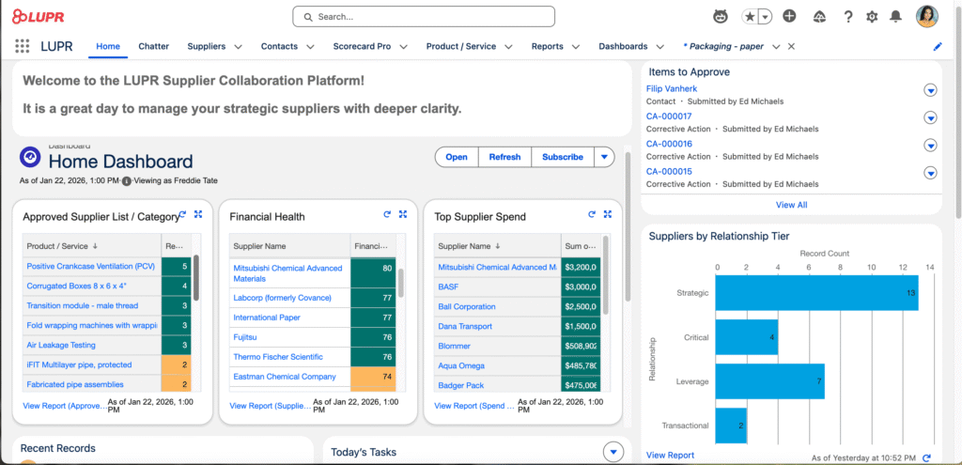The image size is (962, 465).
Task: Open the Reports tab
Action: click(x=548, y=46)
